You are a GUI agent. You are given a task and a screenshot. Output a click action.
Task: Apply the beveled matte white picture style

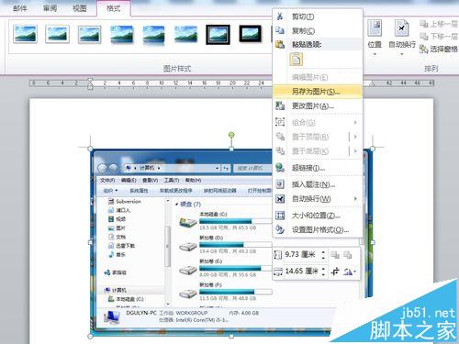(x=57, y=34)
